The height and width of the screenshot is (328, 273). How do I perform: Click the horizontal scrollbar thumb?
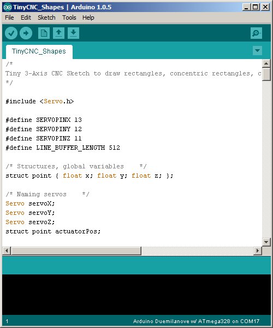click(x=76, y=250)
